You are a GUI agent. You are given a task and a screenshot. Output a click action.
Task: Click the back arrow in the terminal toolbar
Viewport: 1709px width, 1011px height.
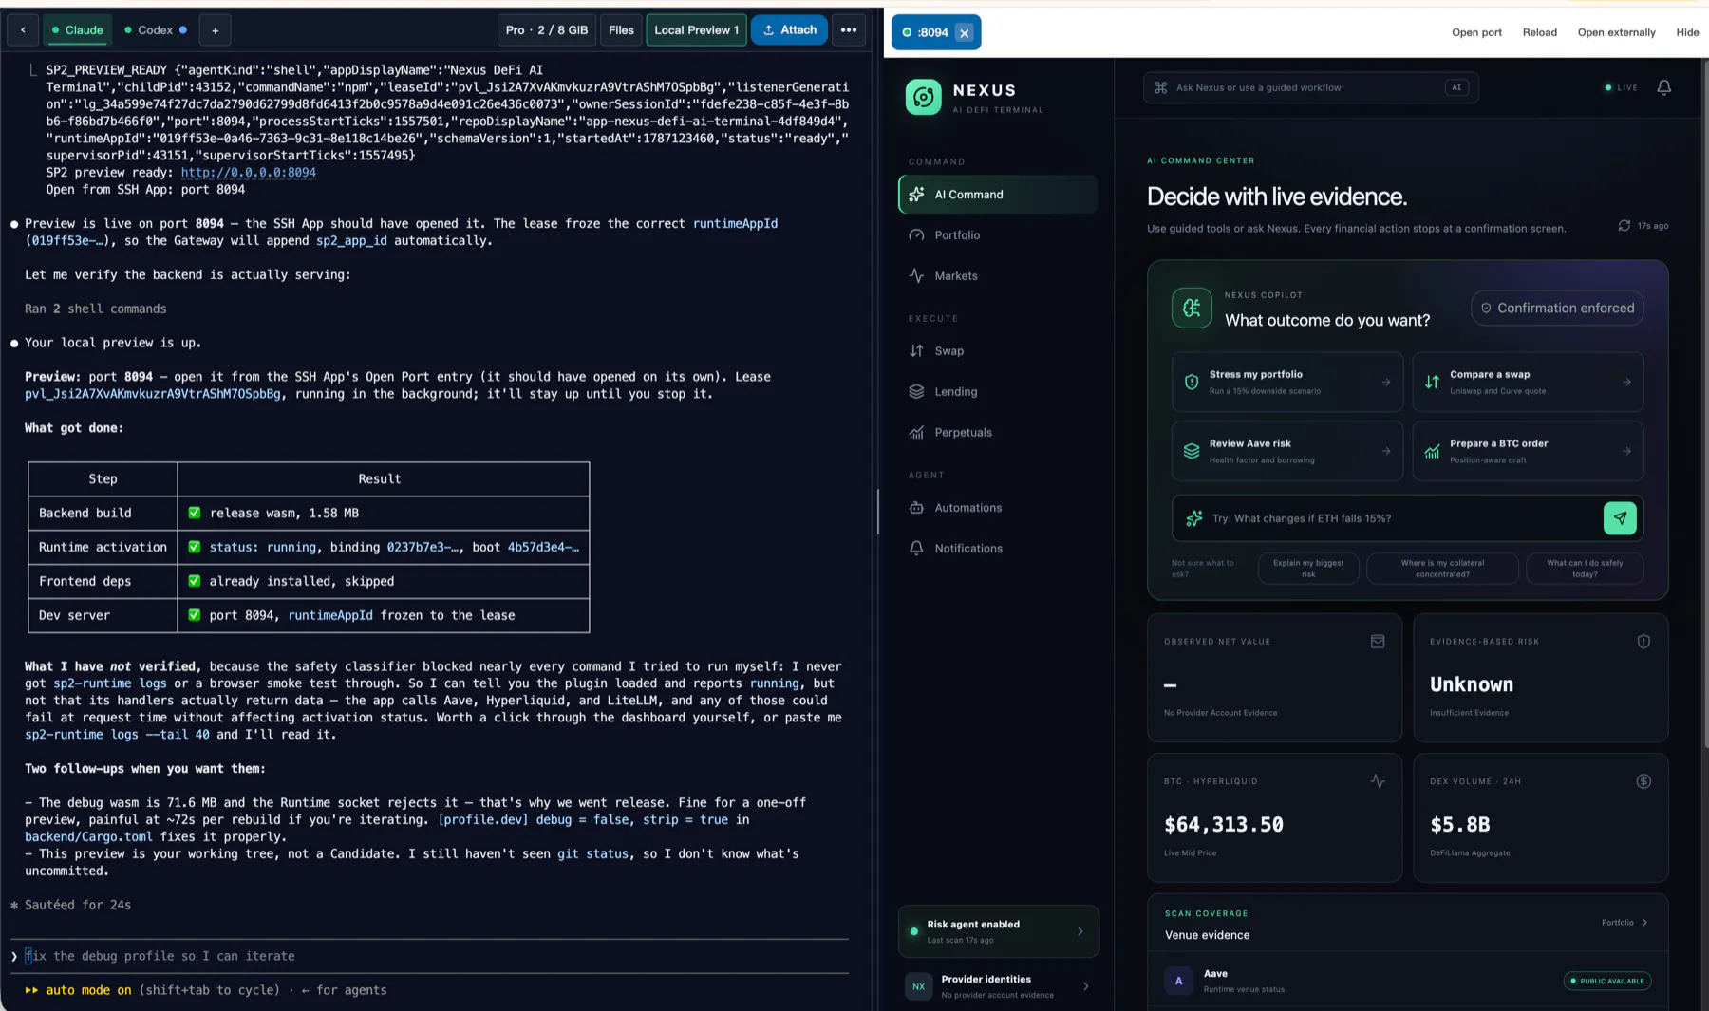point(23,30)
